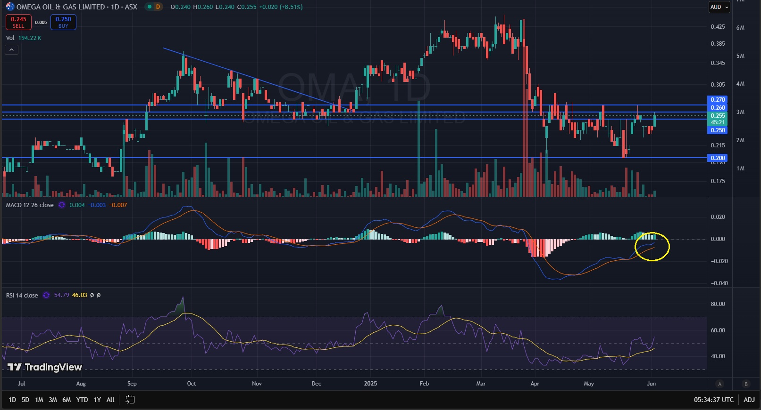Click the green 0.255 current price label
Viewport: 761px width, 410px height.
pos(718,119)
